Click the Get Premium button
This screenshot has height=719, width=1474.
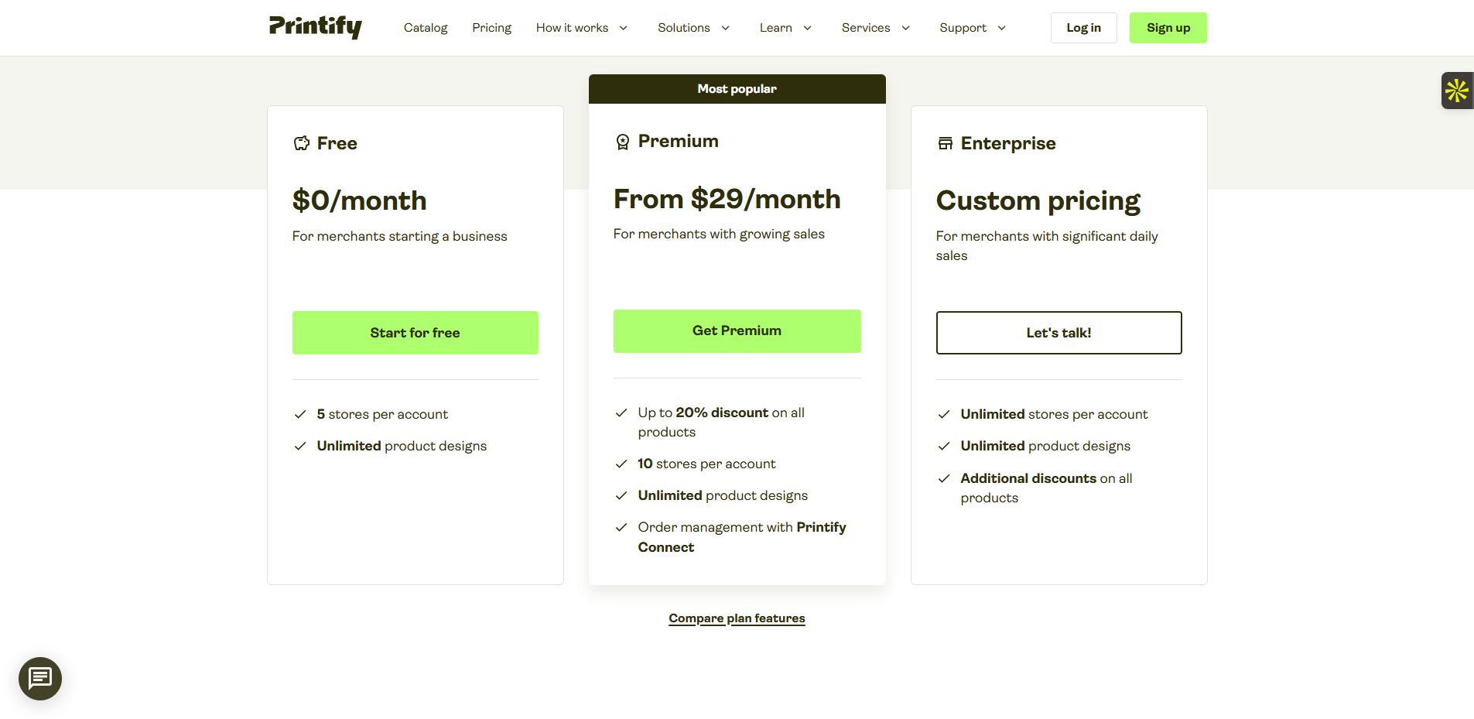point(736,330)
